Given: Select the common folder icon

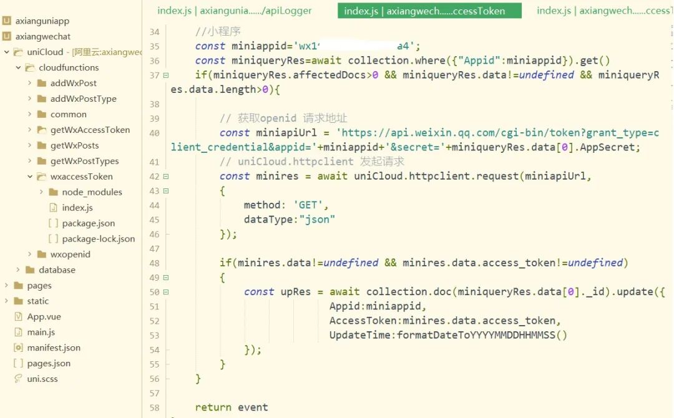Looking at the screenshot, I should [x=42, y=114].
